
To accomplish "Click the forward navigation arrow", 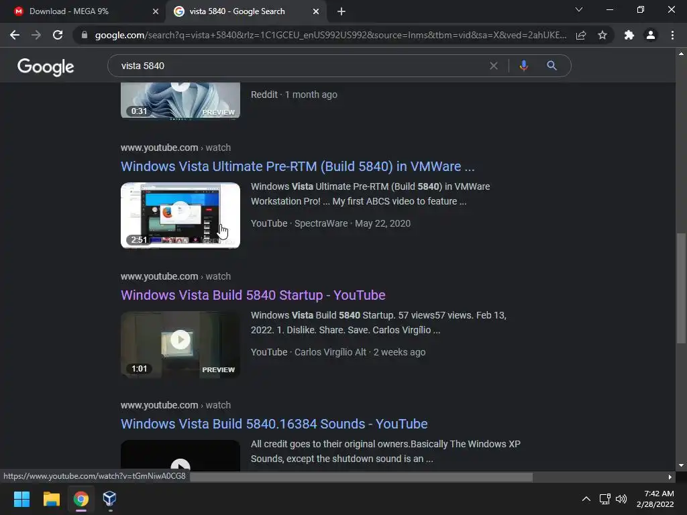I will [x=36, y=35].
